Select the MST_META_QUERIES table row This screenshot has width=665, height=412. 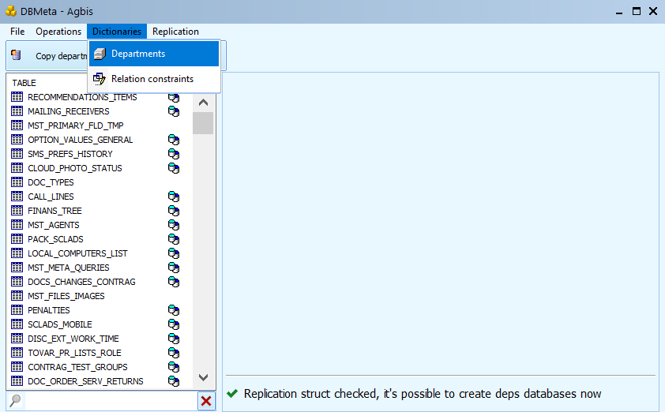[100, 268]
